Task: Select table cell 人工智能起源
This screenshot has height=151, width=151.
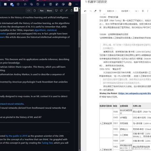Action: (106, 123)
